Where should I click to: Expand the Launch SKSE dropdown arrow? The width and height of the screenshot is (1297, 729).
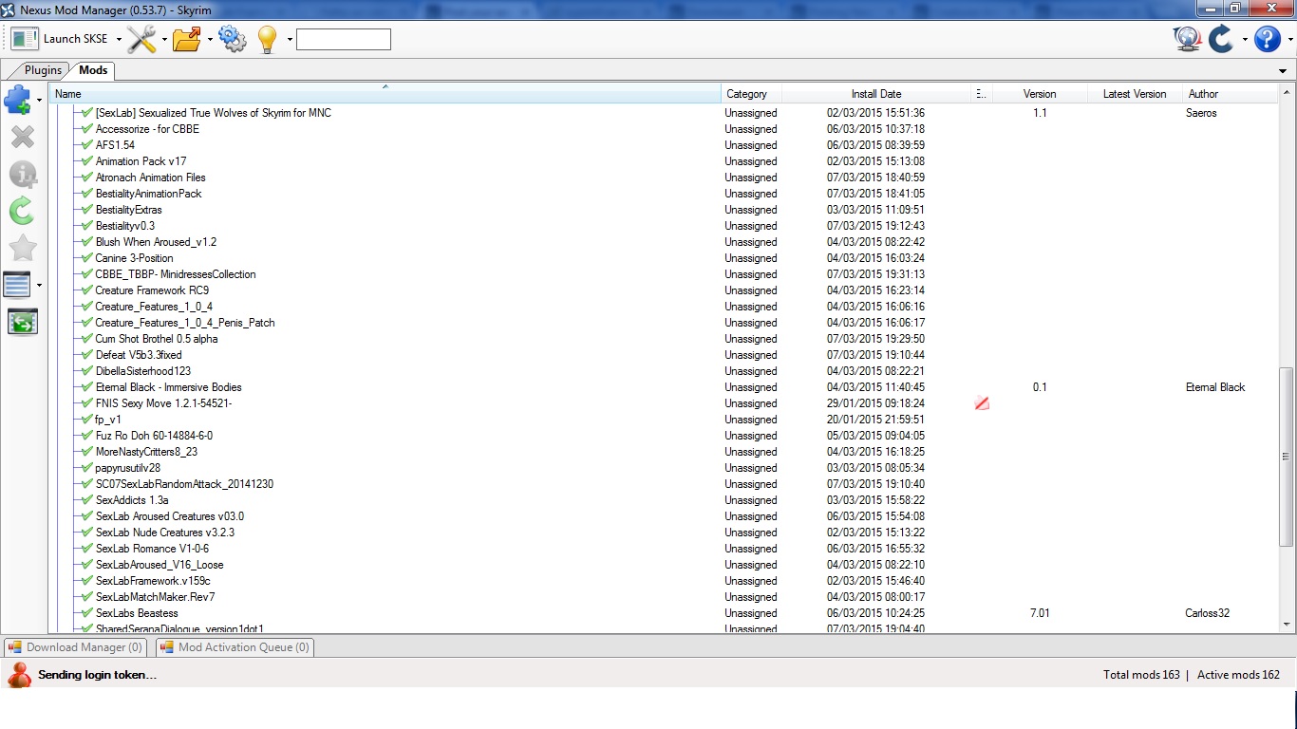tap(119, 40)
